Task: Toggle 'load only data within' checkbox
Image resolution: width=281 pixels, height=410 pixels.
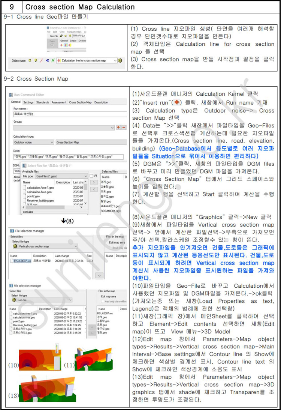Action: [102, 302]
